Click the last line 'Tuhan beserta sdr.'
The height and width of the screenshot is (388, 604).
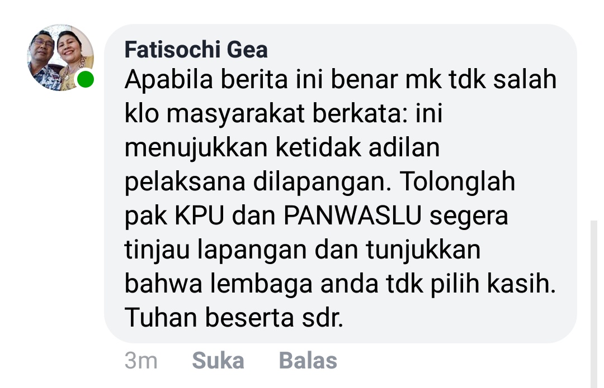(234, 318)
